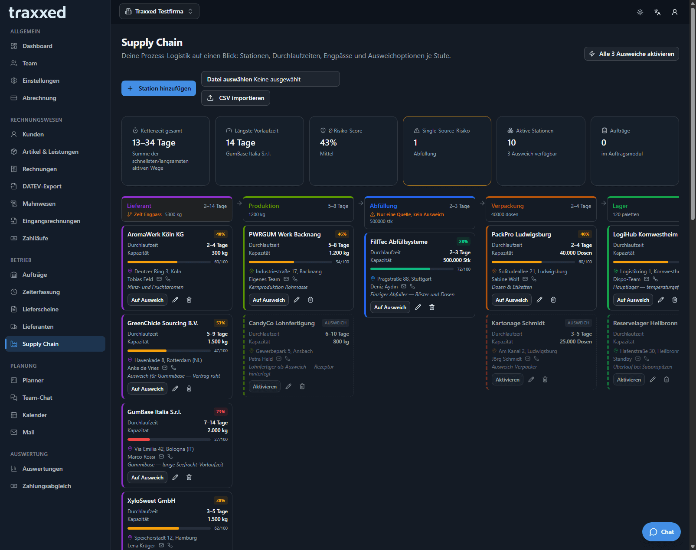Set PWRGUM Werk Backnang to Auf Ausweich
The image size is (696, 550).
click(269, 300)
